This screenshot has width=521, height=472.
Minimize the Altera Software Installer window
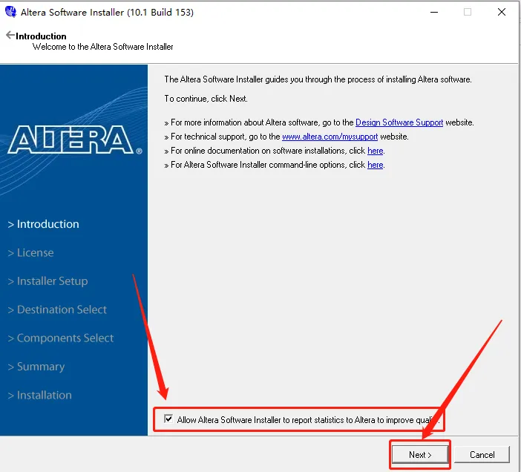point(434,13)
